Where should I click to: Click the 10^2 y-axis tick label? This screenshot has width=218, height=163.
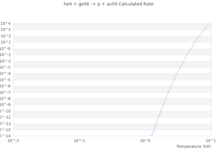click(x=6, y=36)
